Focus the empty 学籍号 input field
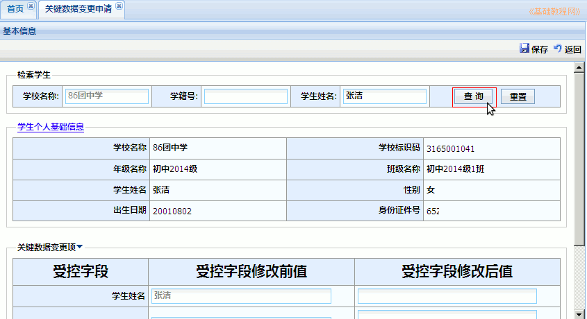This screenshot has height=319, width=587. pyautogui.click(x=246, y=96)
